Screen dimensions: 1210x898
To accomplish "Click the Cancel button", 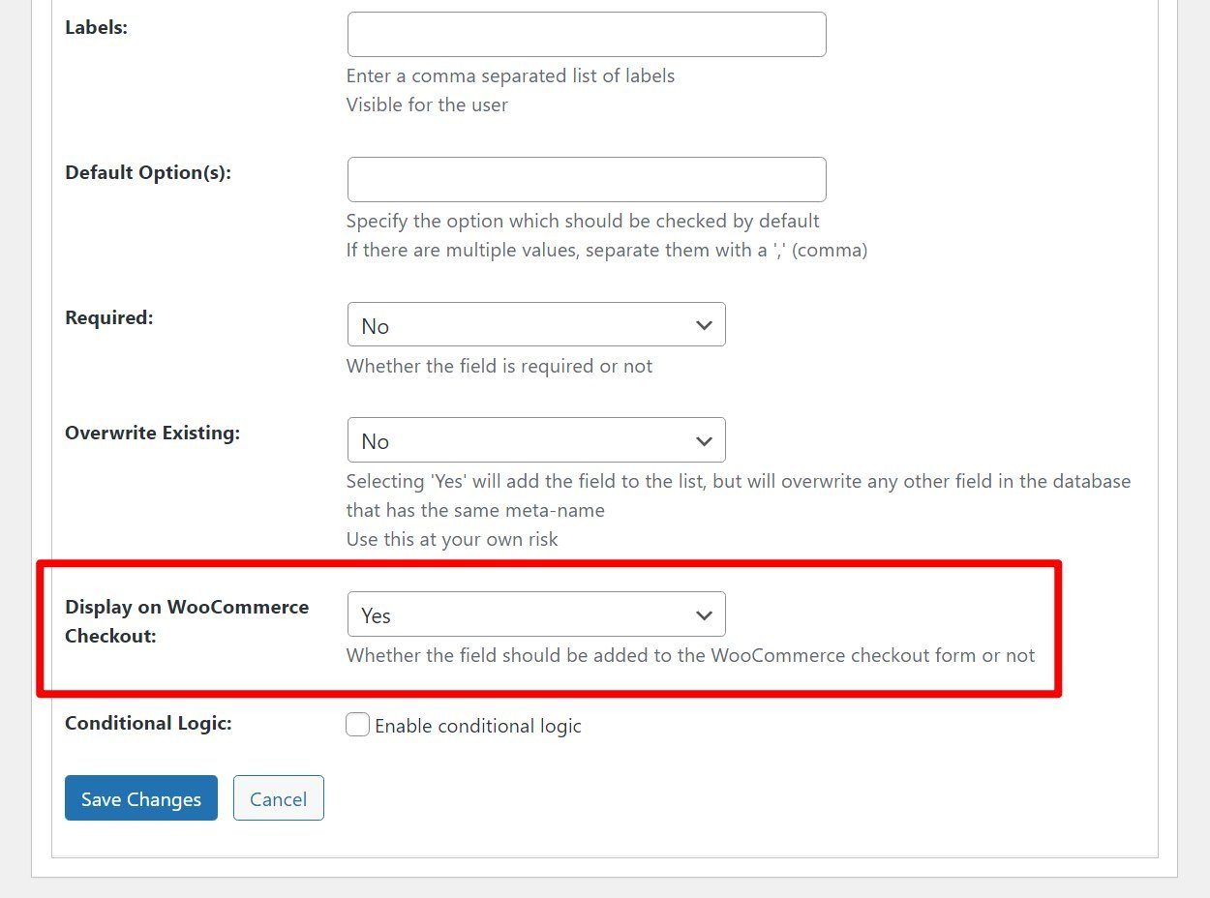I will (279, 798).
